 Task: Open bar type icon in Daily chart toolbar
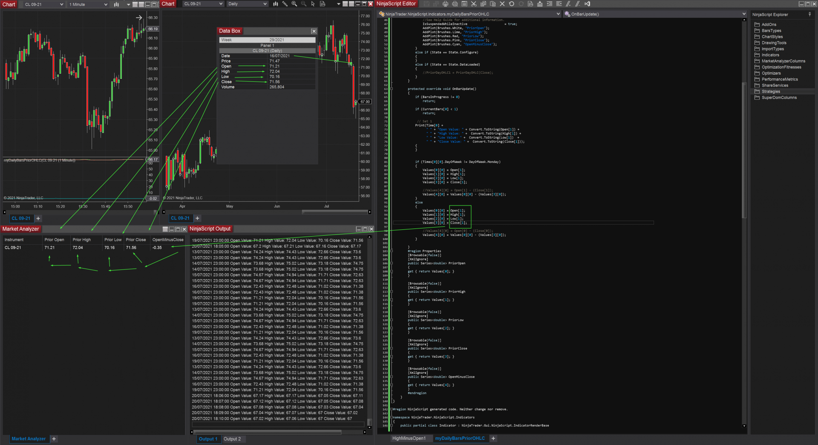[x=275, y=4]
